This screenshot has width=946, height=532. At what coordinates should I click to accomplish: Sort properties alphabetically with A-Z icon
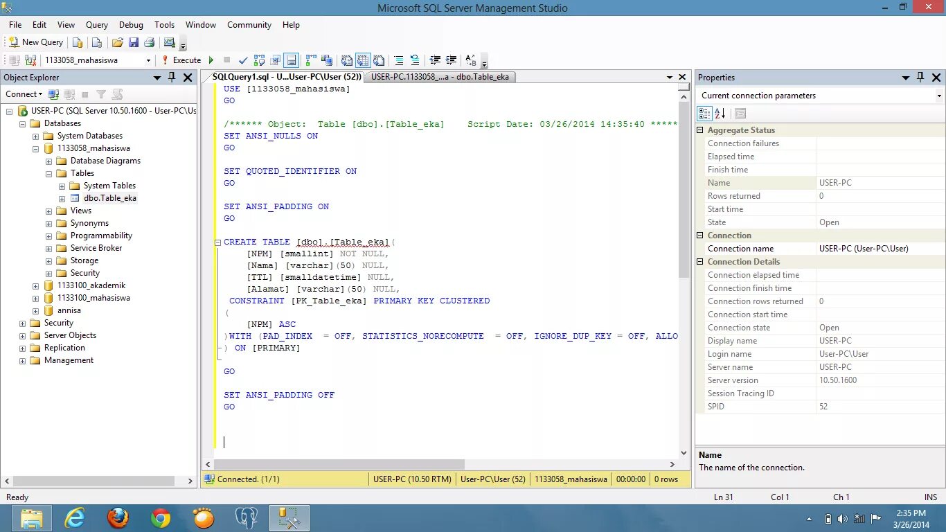720,113
